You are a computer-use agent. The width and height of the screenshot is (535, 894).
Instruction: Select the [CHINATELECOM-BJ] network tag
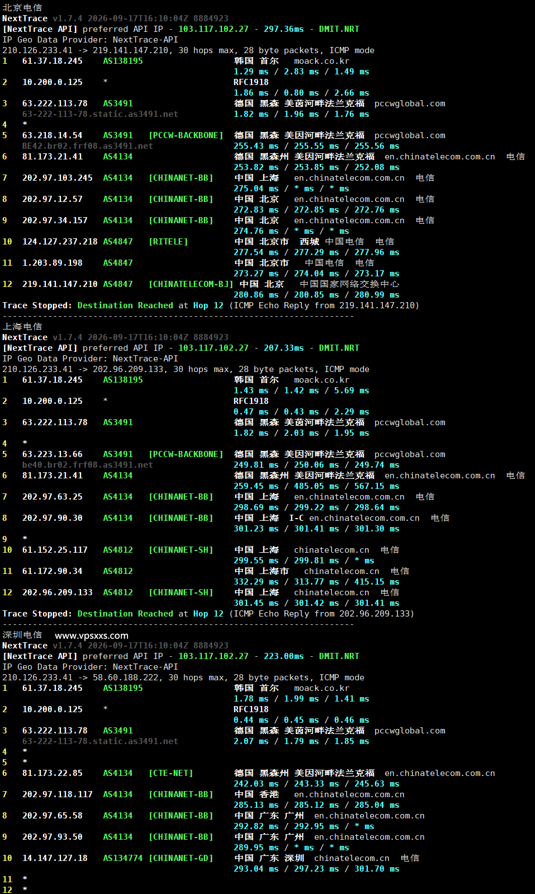[x=191, y=284]
